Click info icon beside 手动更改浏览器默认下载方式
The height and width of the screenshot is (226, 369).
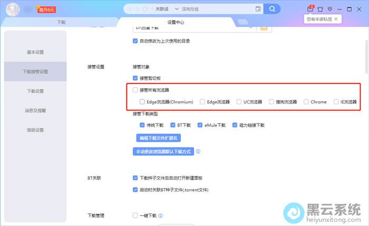[198, 151]
